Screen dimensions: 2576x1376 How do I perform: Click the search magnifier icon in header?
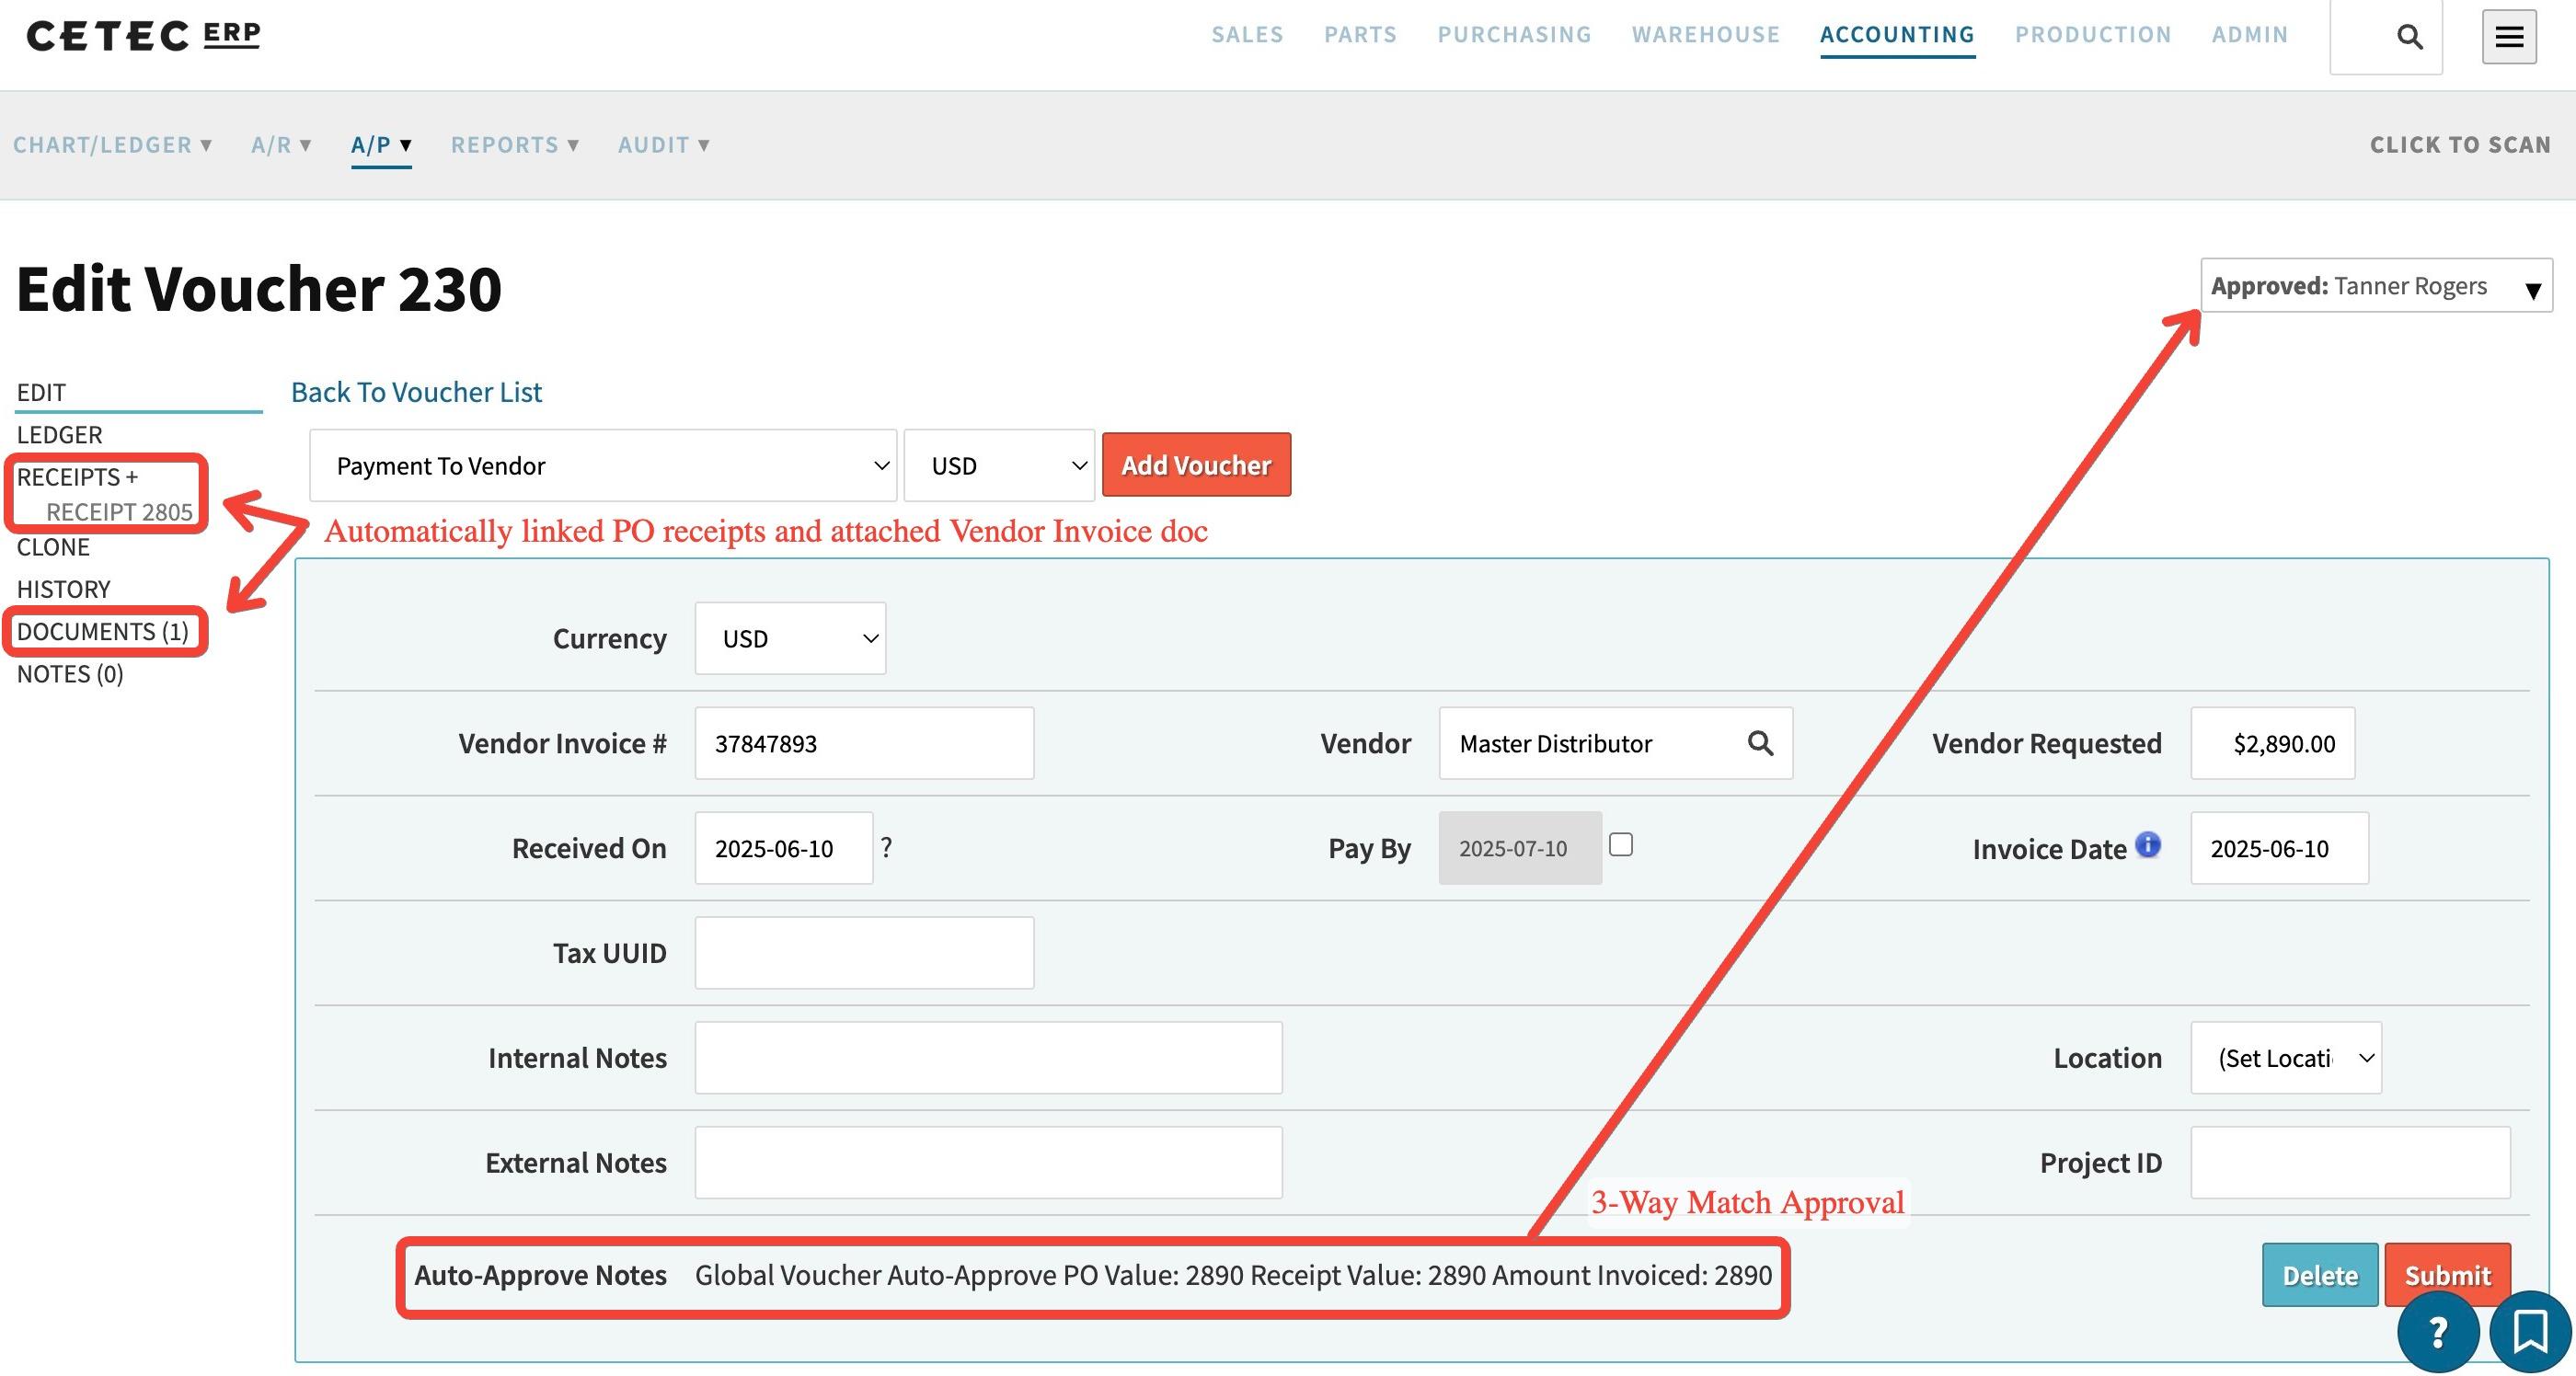pyautogui.click(x=2409, y=37)
